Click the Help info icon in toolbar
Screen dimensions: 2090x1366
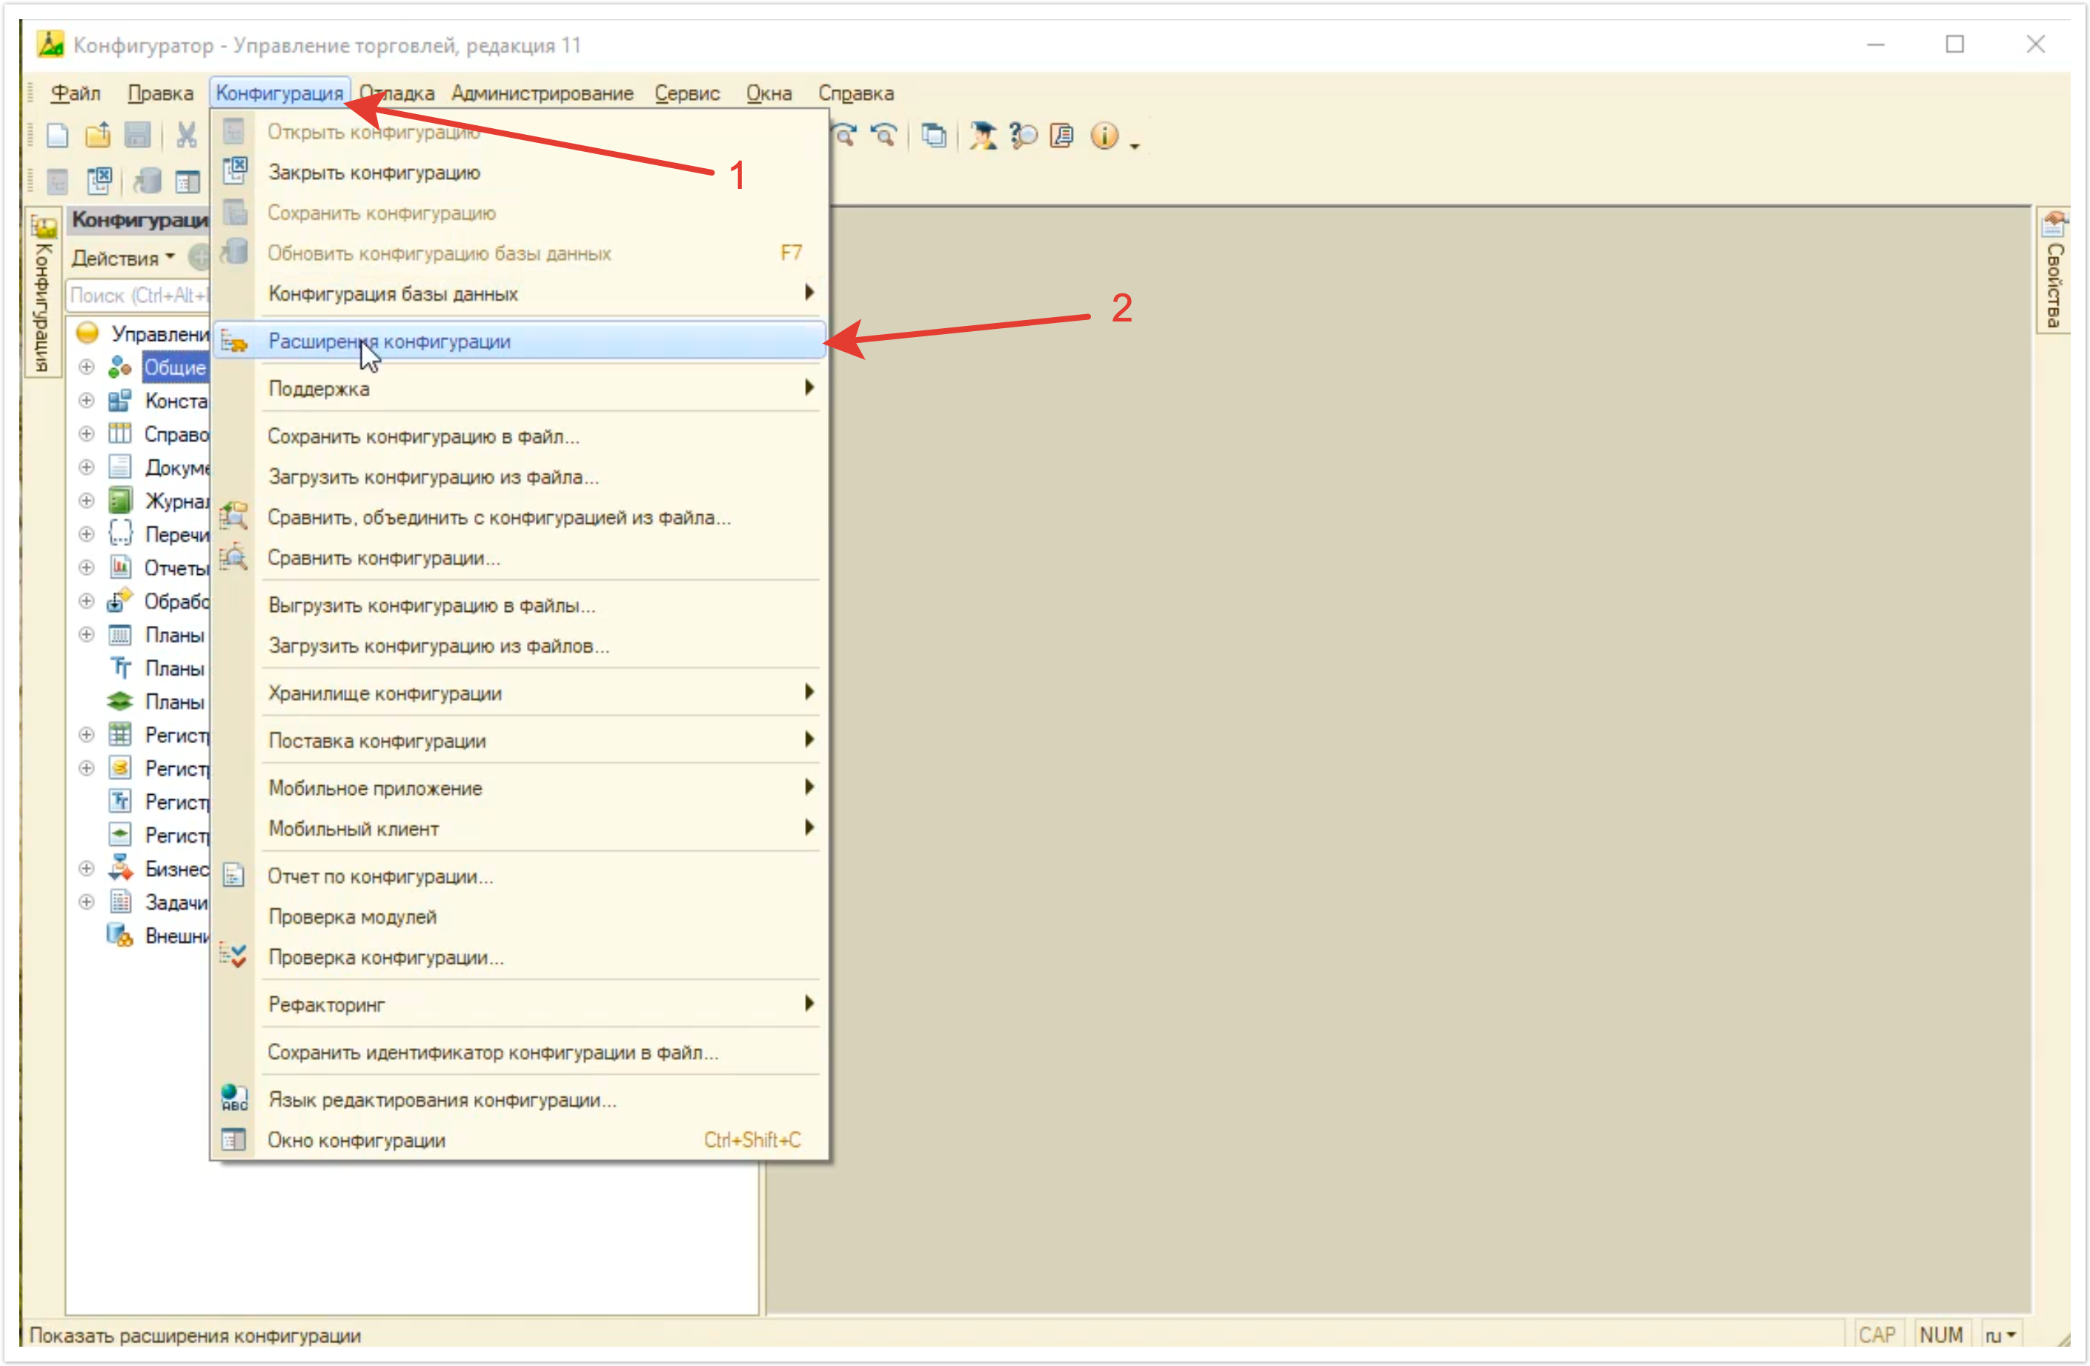coord(1104,136)
